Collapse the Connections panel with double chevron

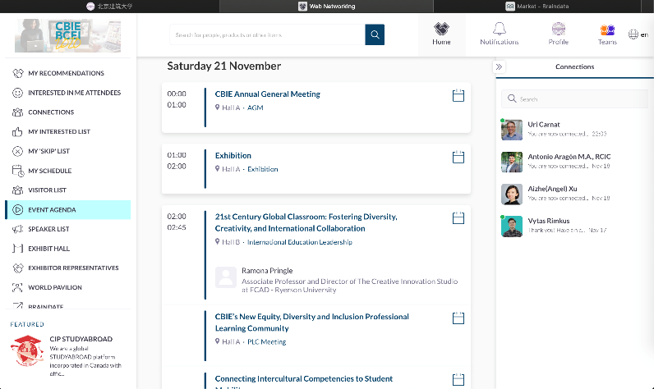coord(500,66)
